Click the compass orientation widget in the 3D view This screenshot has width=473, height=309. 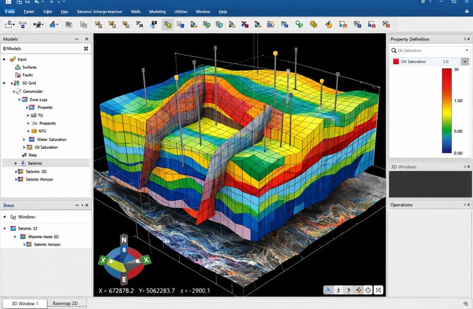[124, 260]
